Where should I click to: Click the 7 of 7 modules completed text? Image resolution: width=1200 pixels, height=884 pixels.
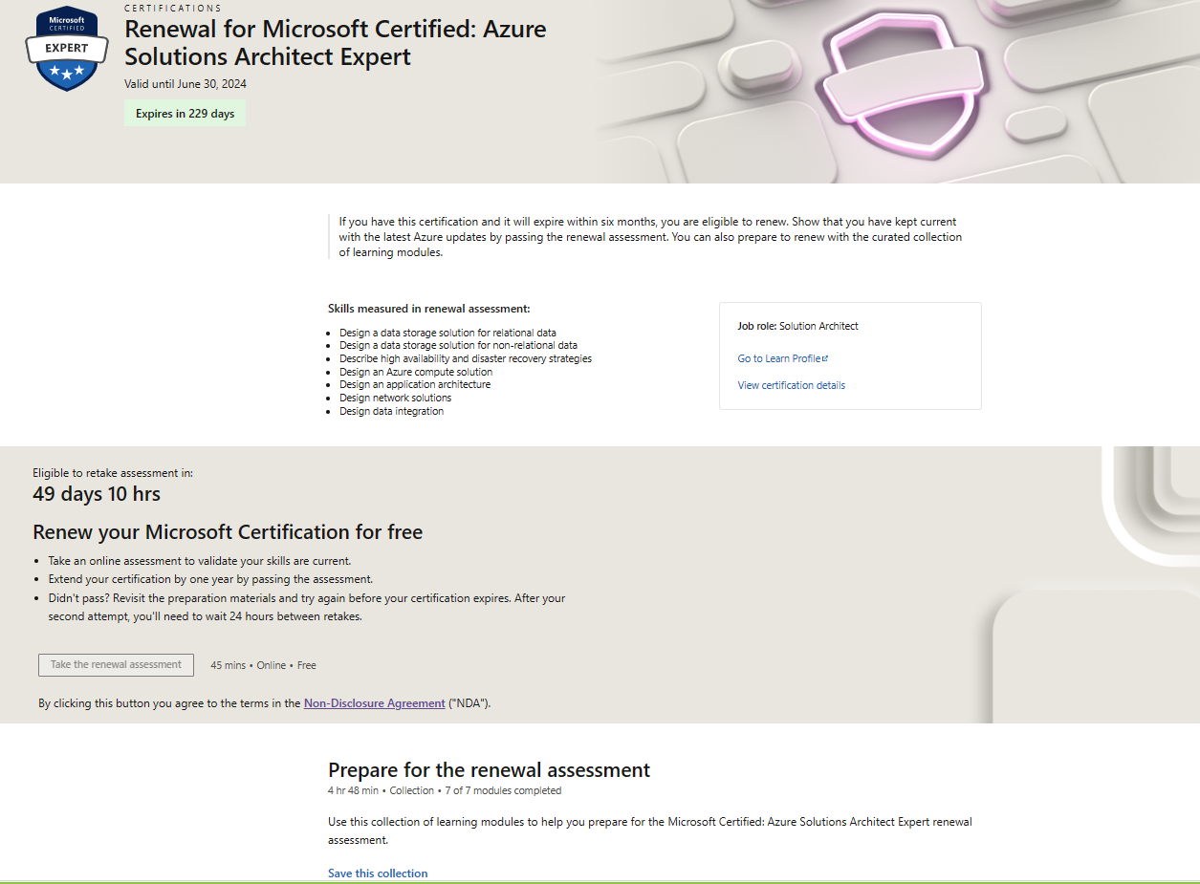tap(503, 791)
